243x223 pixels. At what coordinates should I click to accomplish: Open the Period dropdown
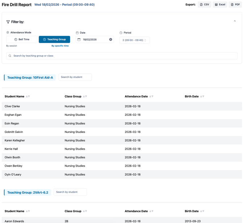tap(134, 40)
